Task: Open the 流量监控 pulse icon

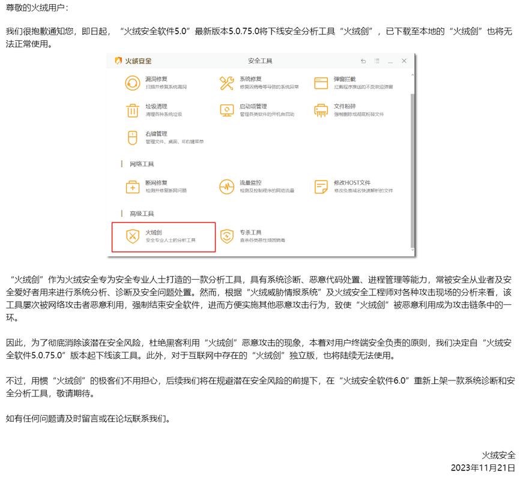Action: pos(226,187)
